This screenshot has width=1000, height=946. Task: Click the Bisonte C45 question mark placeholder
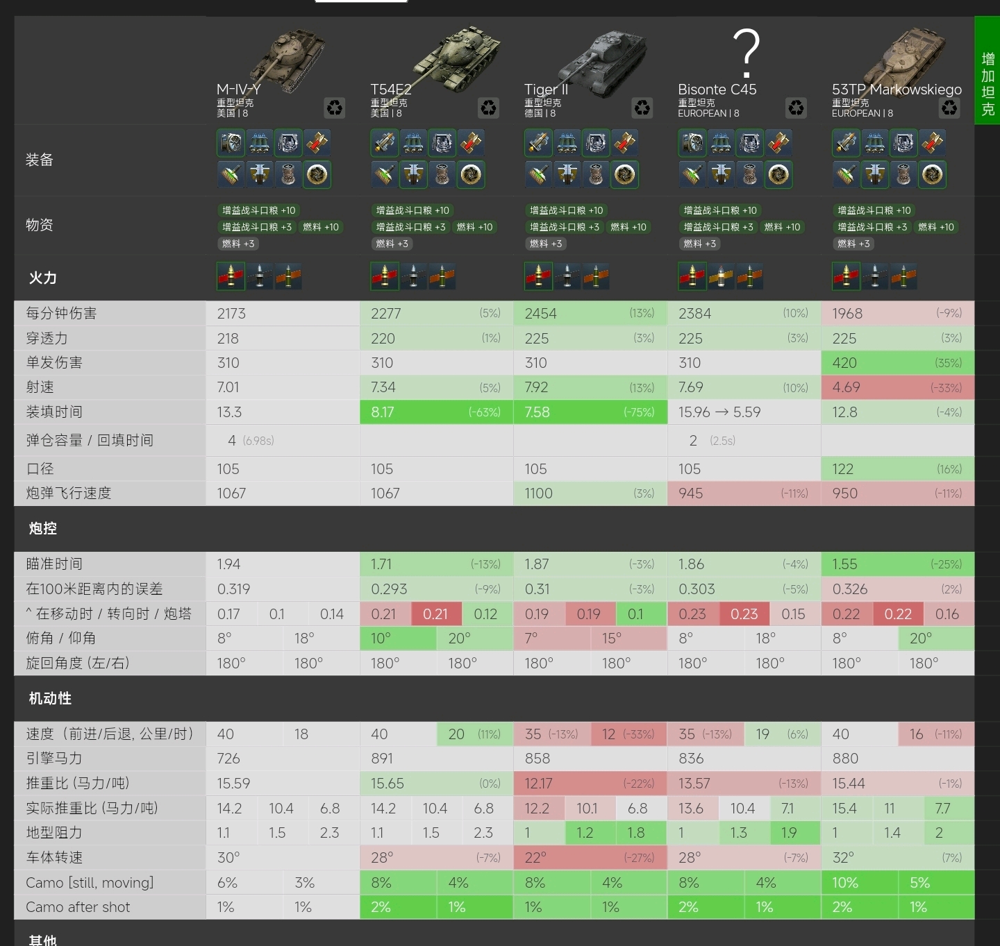(747, 53)
